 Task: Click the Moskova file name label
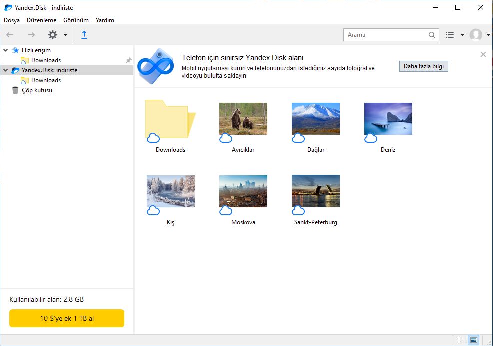[243, 222]
